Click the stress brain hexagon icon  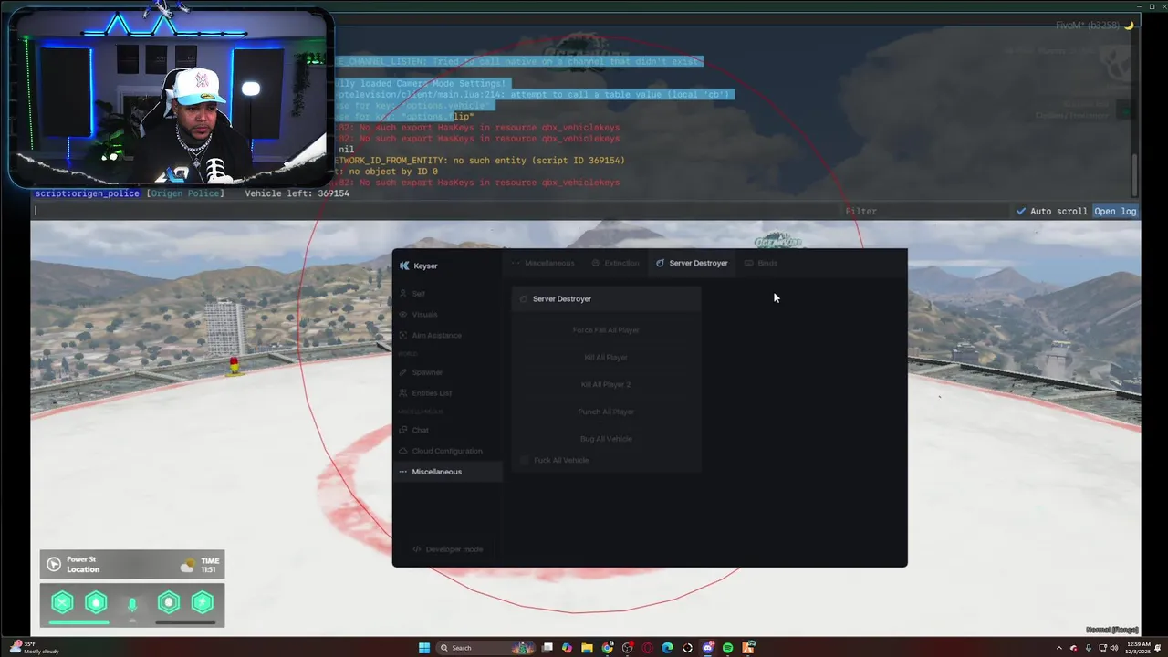coord(169,602)
